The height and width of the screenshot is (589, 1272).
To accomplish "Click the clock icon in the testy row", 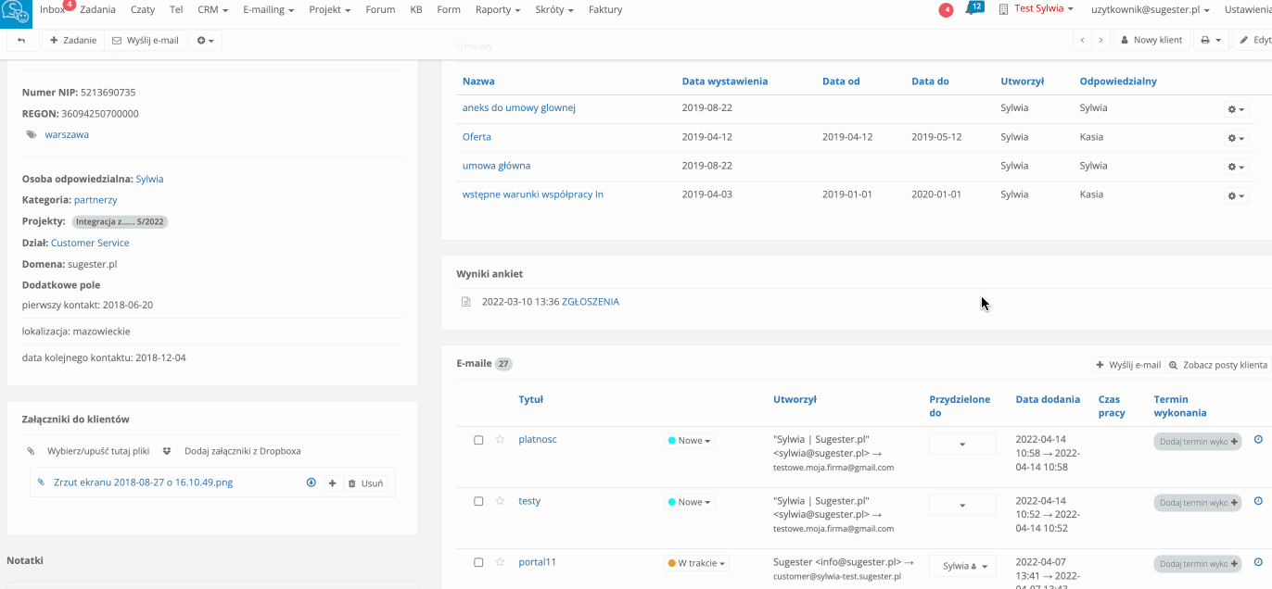I will click(x=1258, y=502).
